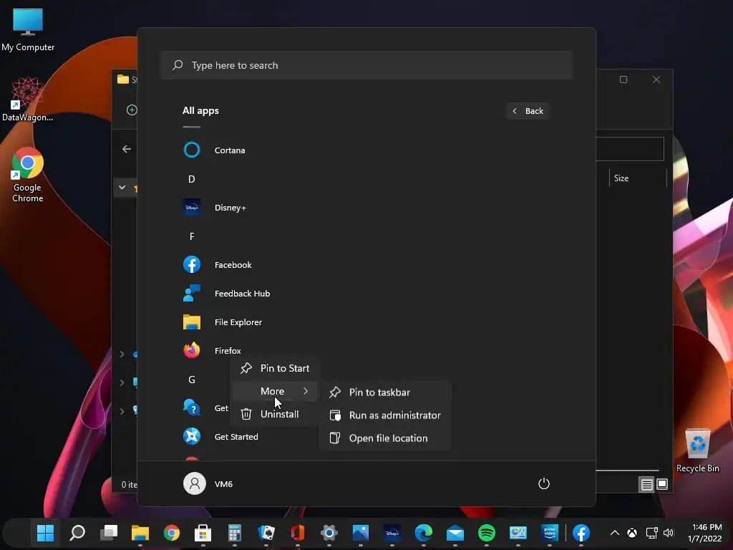Jump to letter F section header

192,236
